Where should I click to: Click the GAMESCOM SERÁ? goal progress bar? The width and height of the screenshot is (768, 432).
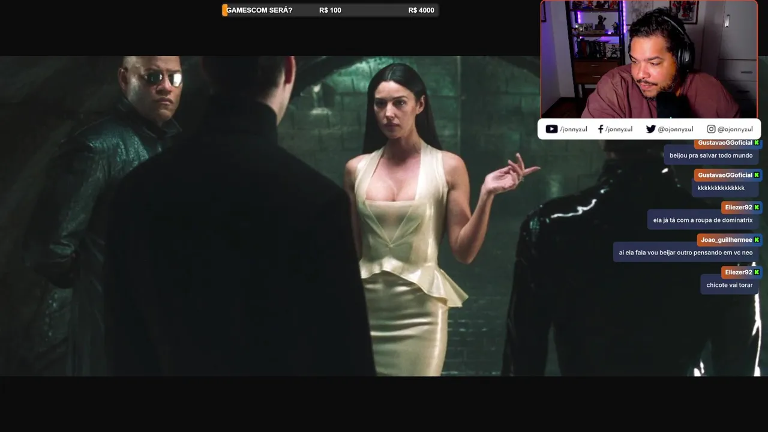tap(330, 10)
